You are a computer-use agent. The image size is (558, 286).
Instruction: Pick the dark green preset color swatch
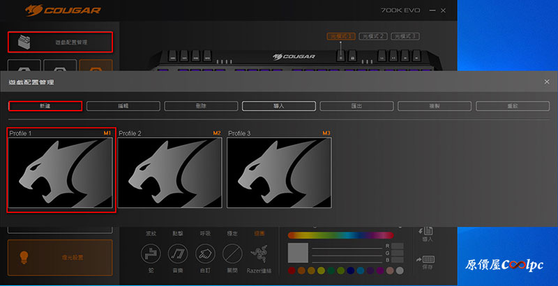pos(331,271)
